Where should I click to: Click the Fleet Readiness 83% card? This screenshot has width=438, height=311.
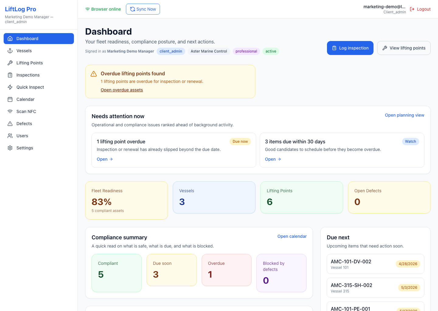coord(127,200)
